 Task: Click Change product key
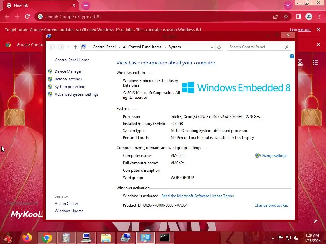pyautogui.click(x=271, y=205)
